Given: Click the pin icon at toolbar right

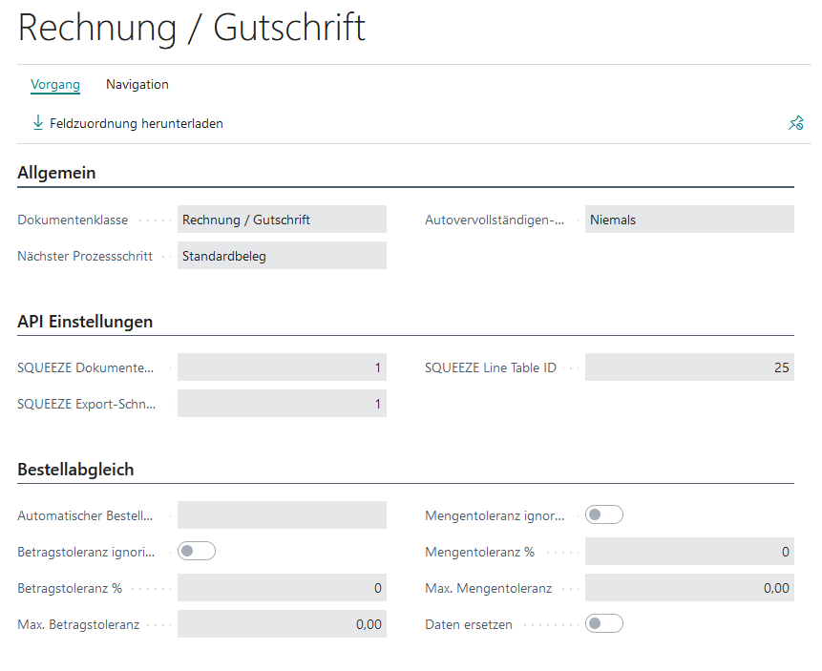Looking at the screenshot, I should pyautogui.click(x=795, y=123).
